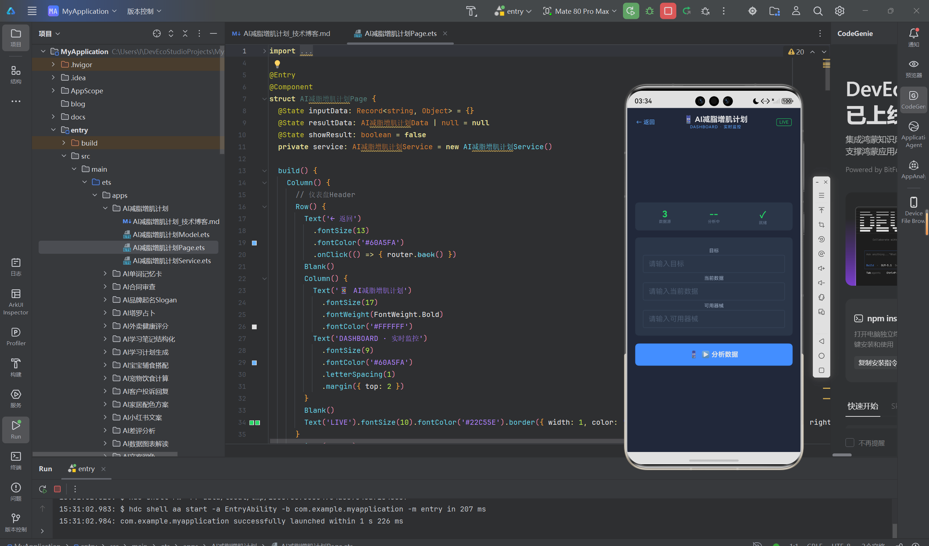Collapse the entry module folder
The height and width of the screenshot is (546, 929).
[53, 130]
